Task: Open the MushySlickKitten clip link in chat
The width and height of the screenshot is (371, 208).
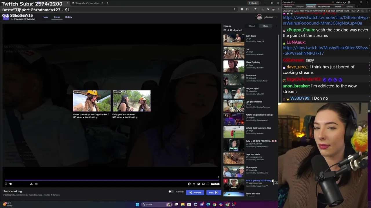Action: (x=325, y=51)
